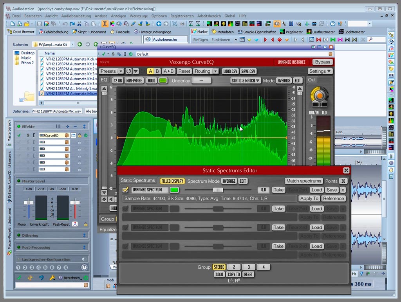Select the pencil draw tool
This screenshot has width=401, height=302.
point(133,24)
